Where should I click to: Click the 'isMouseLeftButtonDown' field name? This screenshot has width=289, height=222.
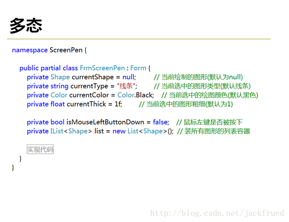(x=105, y=122)
